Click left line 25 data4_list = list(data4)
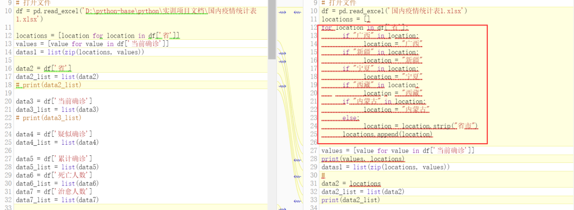 coord(57,142)
